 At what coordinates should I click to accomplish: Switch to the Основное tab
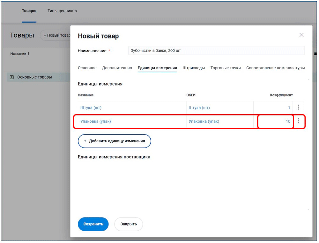coord(87,68)
